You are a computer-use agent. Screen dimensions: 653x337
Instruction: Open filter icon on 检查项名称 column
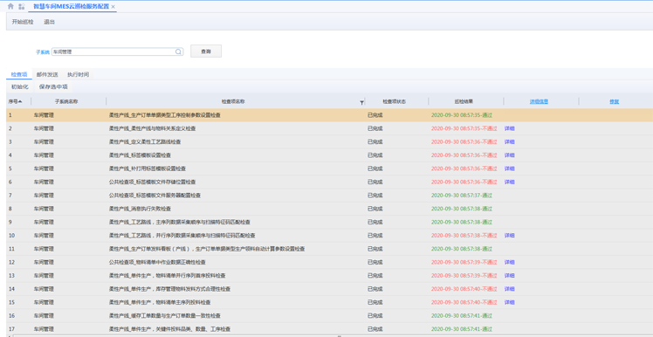[362, 102]
